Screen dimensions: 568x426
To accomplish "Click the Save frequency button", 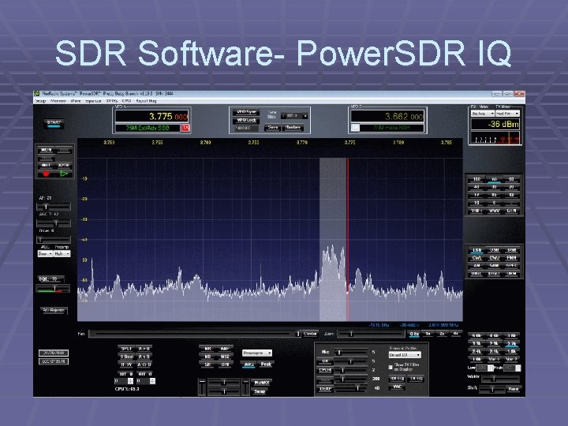I will pyautogui.click(x=273, y=128).
